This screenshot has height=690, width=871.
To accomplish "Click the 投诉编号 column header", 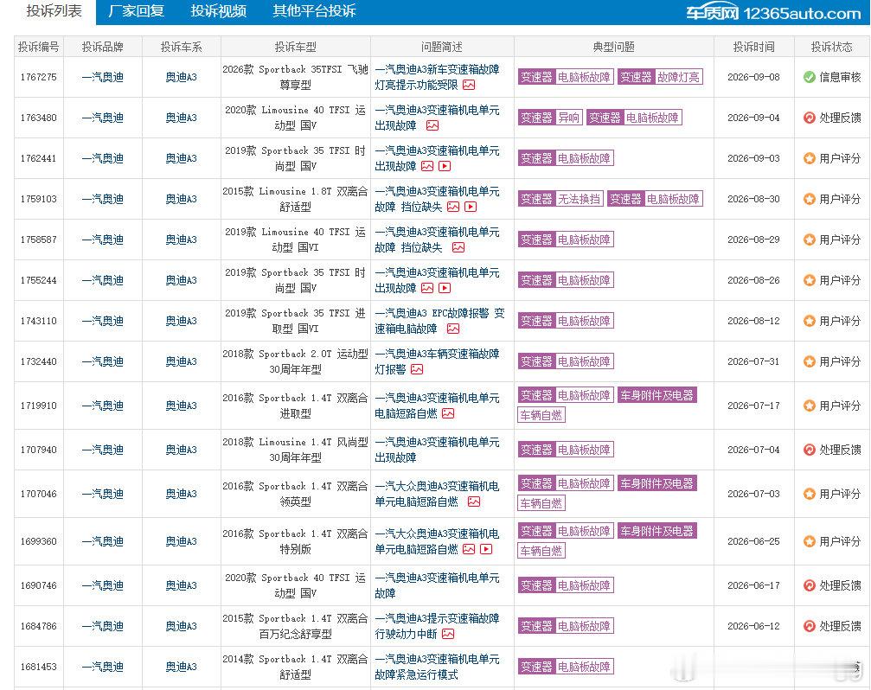I will click(38, 47).
